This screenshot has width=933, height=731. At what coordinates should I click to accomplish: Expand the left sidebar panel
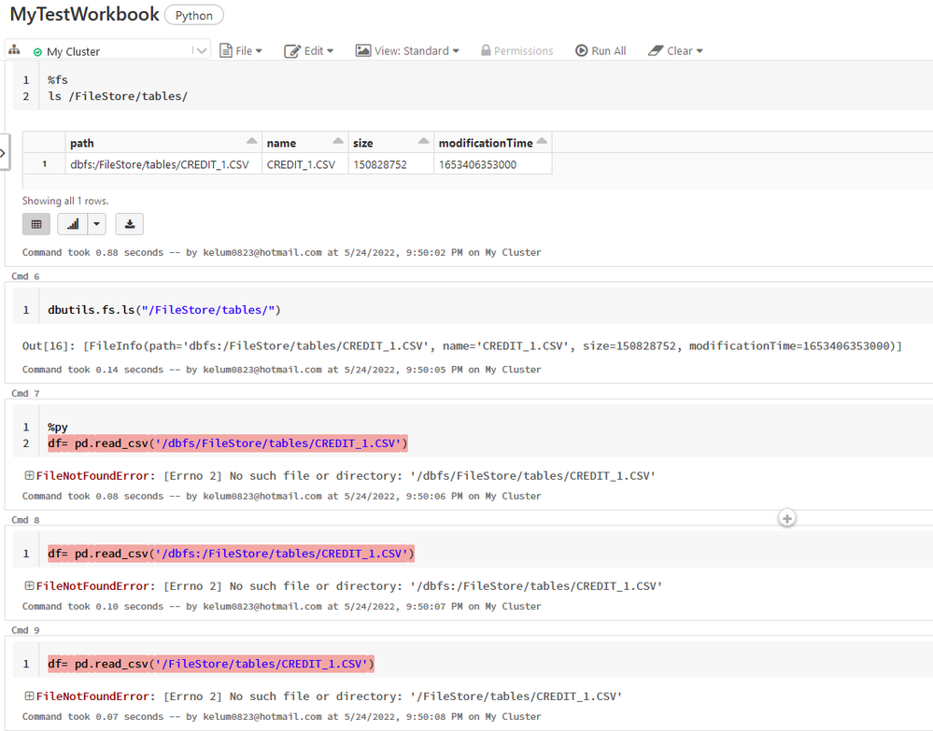4,152
